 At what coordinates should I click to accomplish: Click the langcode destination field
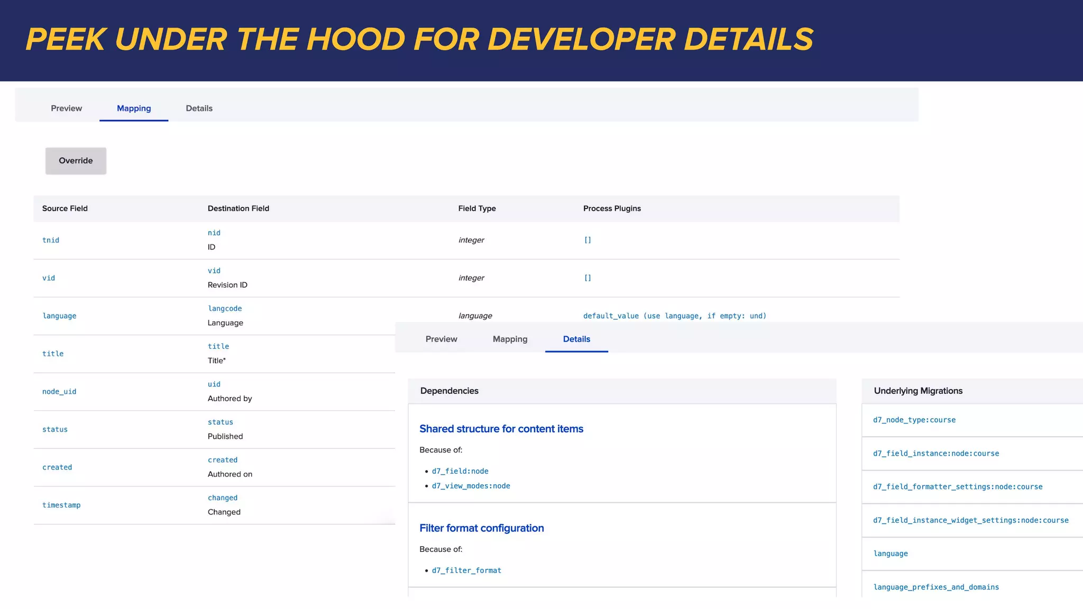point(225,309)
